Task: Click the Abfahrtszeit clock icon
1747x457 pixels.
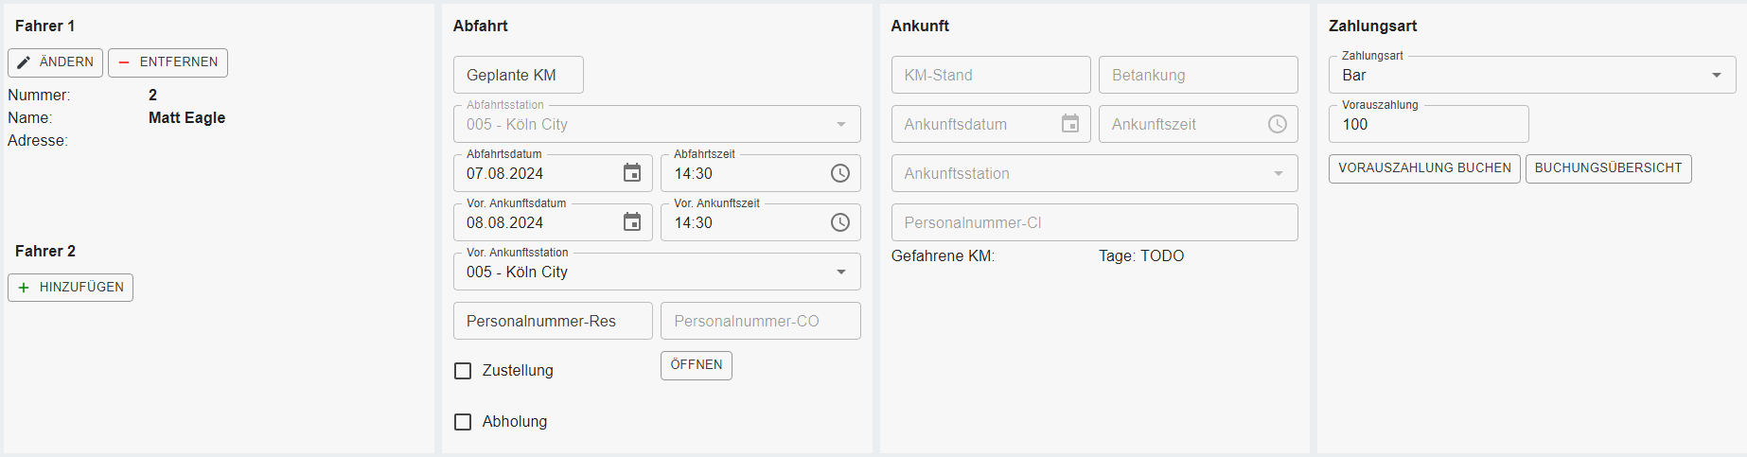Action: pyautogui.click(x=840, y=173)
